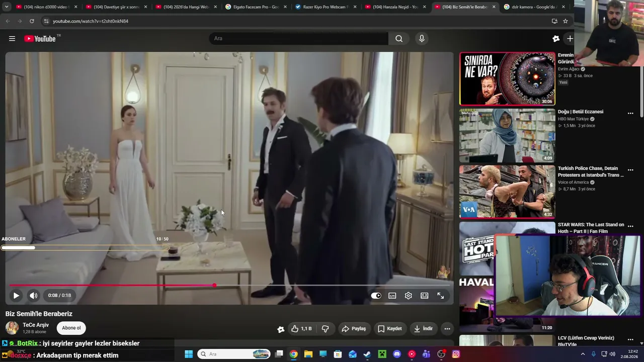
Task: Turn on subtitles in the video player
Action: [x=392, y=296]
